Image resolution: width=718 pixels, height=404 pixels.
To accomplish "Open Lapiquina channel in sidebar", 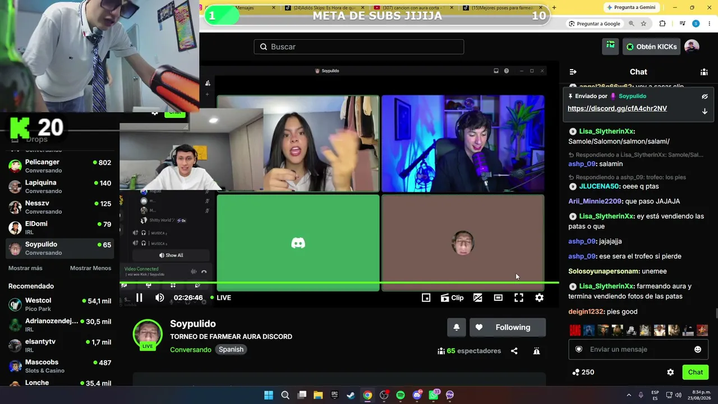I will click(59, 186).
